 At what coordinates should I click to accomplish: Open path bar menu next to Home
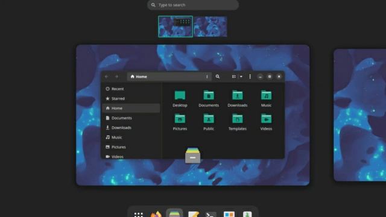(207, 77)
